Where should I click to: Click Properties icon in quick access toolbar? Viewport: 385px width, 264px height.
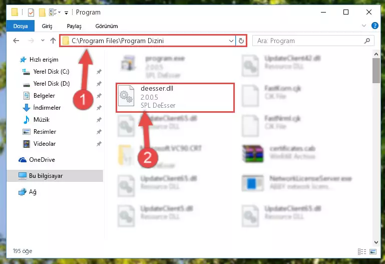[31, 13]
